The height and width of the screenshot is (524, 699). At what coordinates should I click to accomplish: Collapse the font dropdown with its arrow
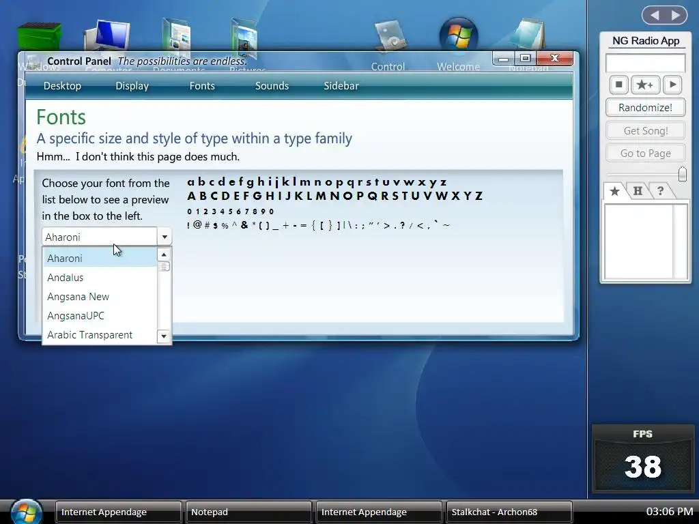[165, 237]
